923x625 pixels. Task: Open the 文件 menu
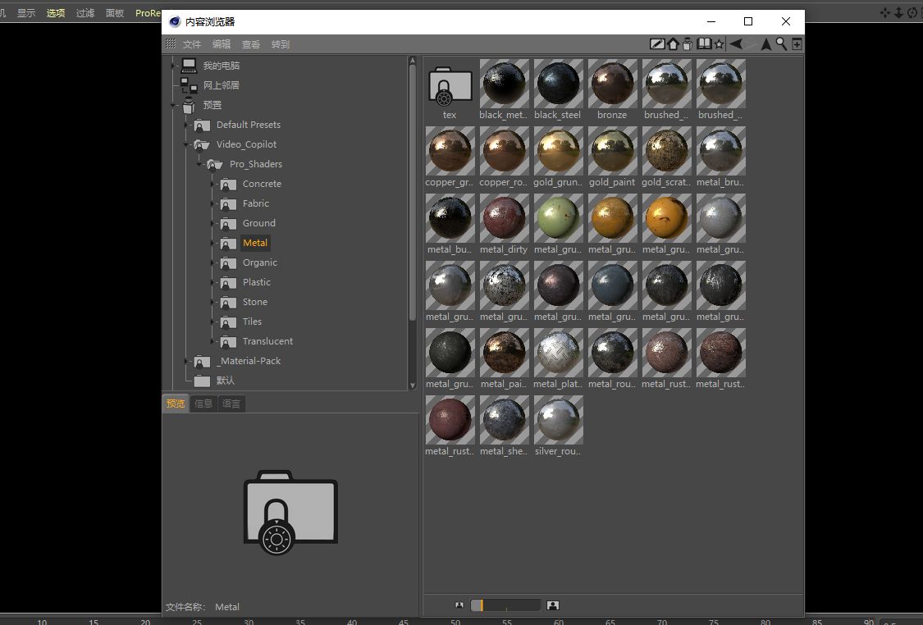192,44
